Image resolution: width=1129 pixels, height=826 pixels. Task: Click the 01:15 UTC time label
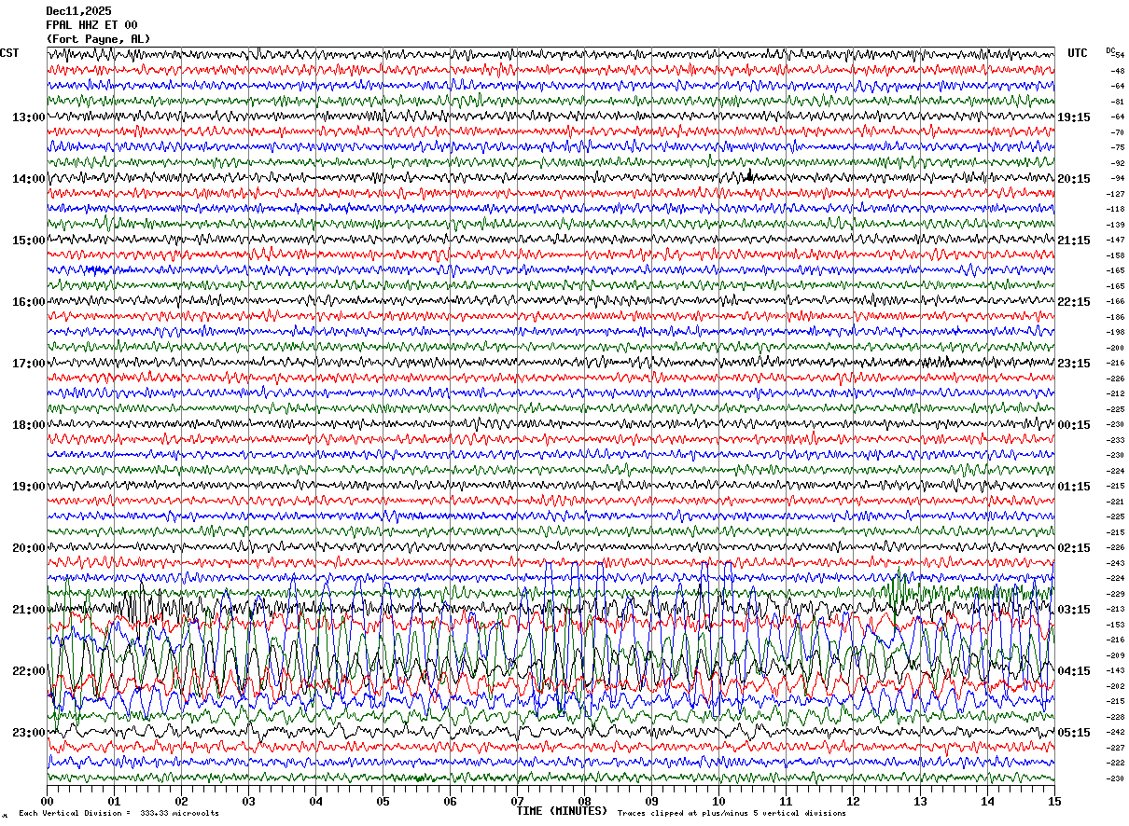click(x=1074, y=487)
